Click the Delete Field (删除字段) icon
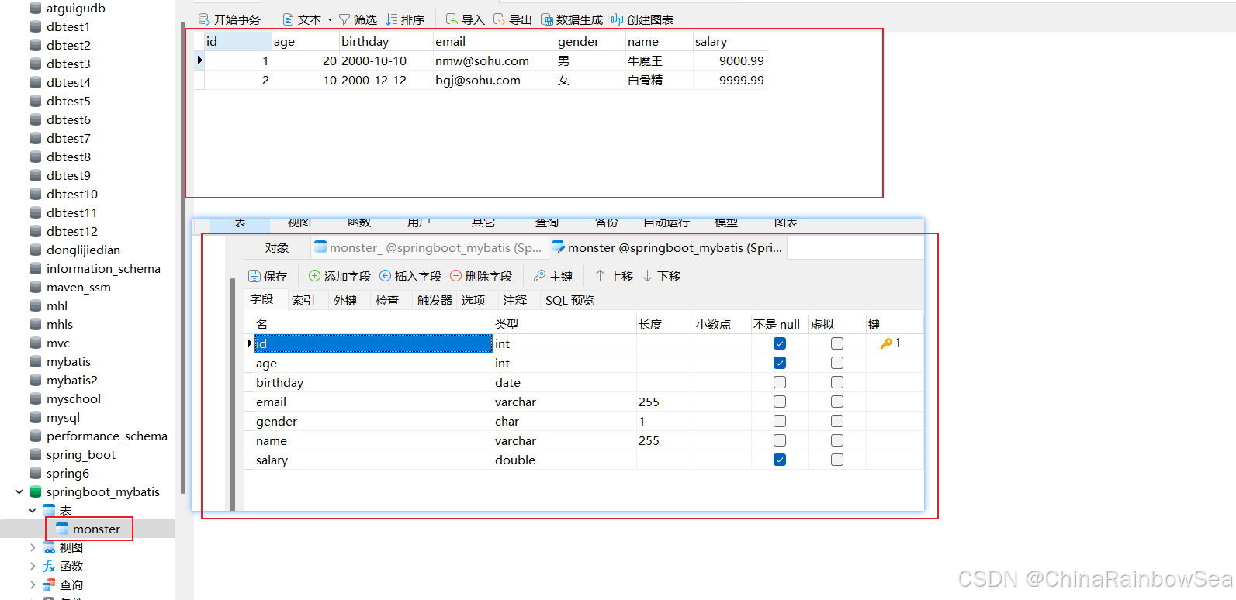 (x=455, y=276)
